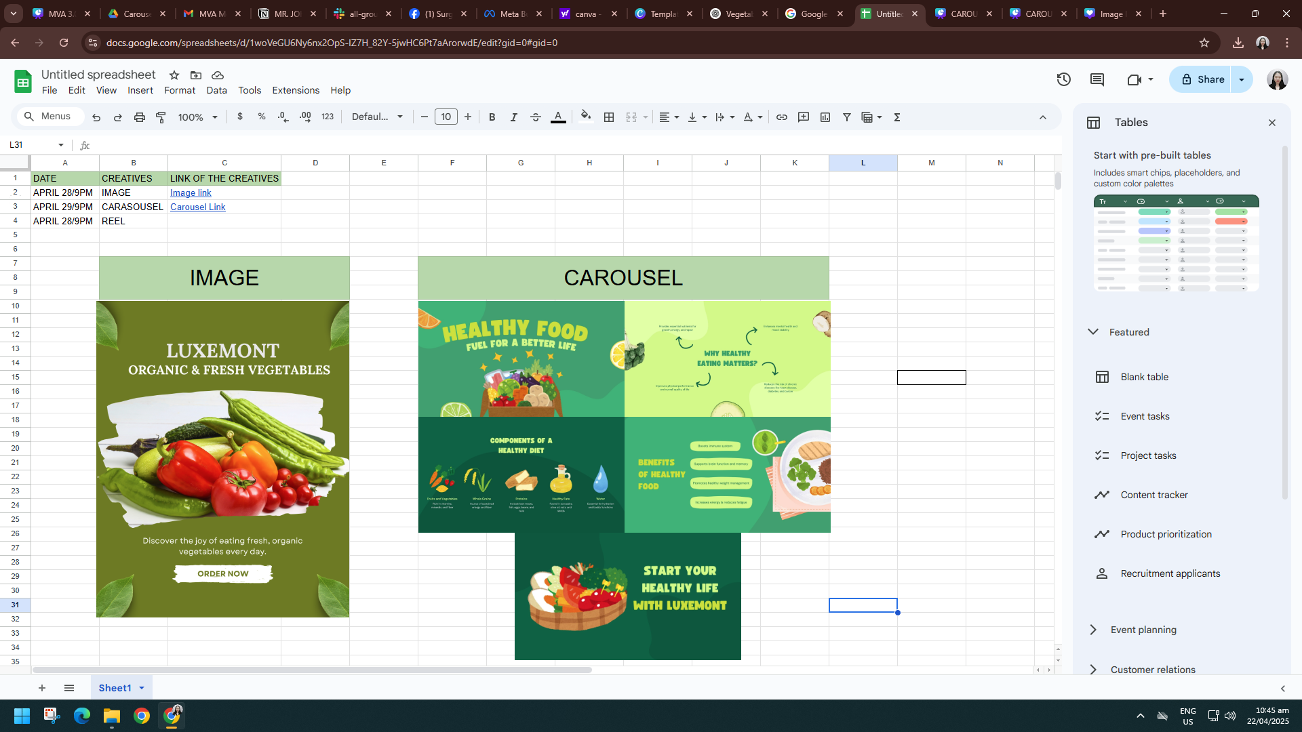Click the Share button
This screenshot has height=732, width=1302.
[x=1201, y=79]
